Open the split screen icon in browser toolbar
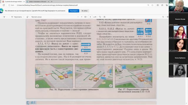 coord(158,5)
